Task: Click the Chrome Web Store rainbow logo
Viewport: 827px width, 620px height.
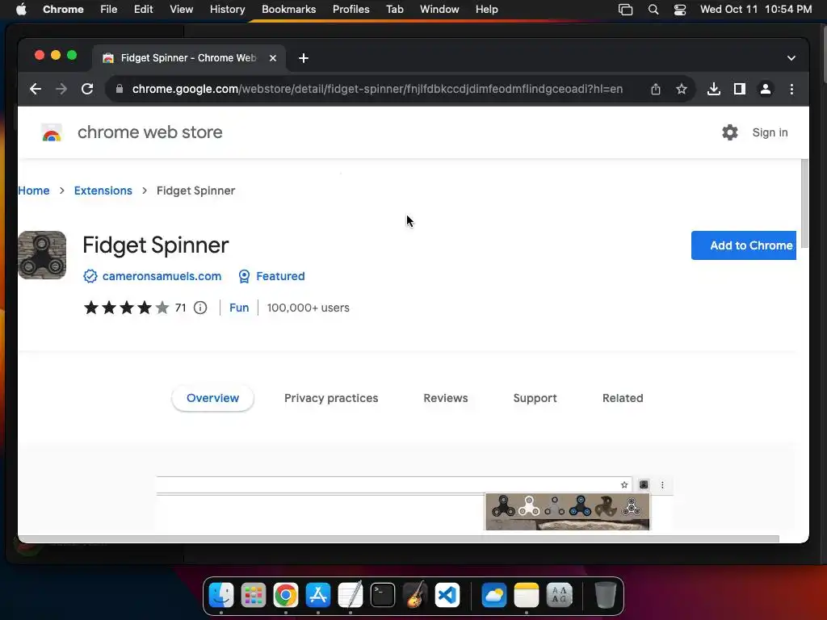Action: coord(52,132)
